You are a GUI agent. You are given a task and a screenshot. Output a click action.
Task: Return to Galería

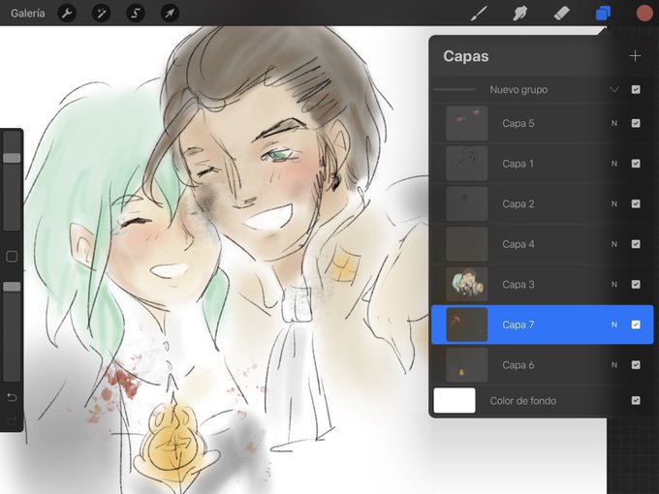point(28,14)
